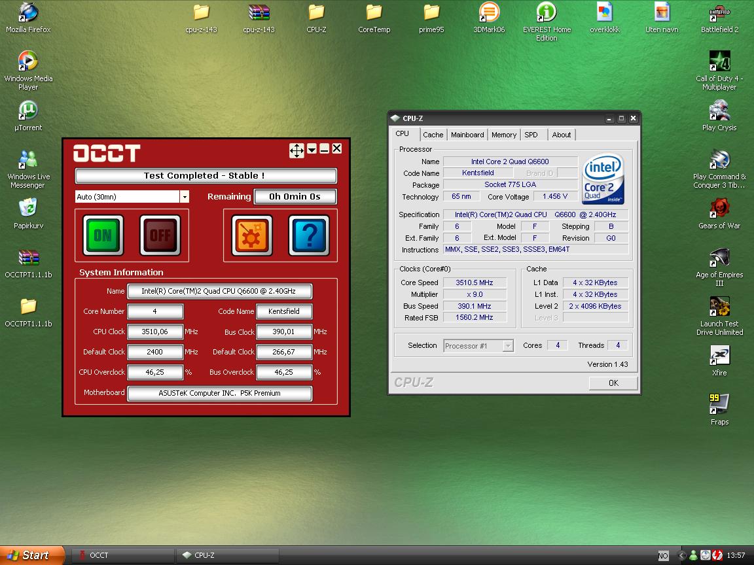754x565 pixels.
Task: Click the green user tray icon
Action: pyautogui.click(x=693, y=555)
